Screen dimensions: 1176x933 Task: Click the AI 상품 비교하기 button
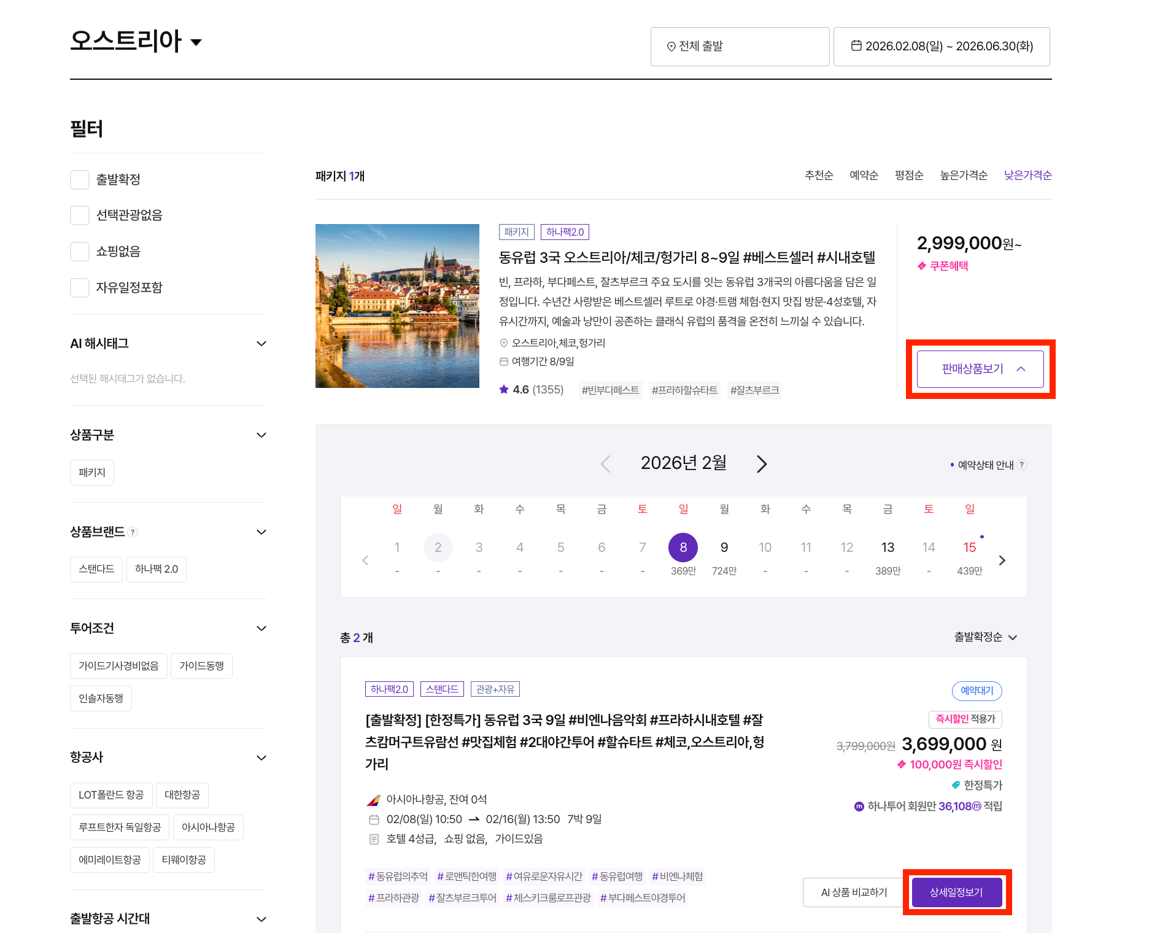tap(854, 892)
